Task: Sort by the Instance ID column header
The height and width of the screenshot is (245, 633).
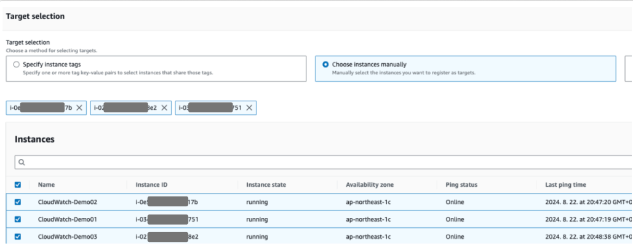Action: (151, 185)
